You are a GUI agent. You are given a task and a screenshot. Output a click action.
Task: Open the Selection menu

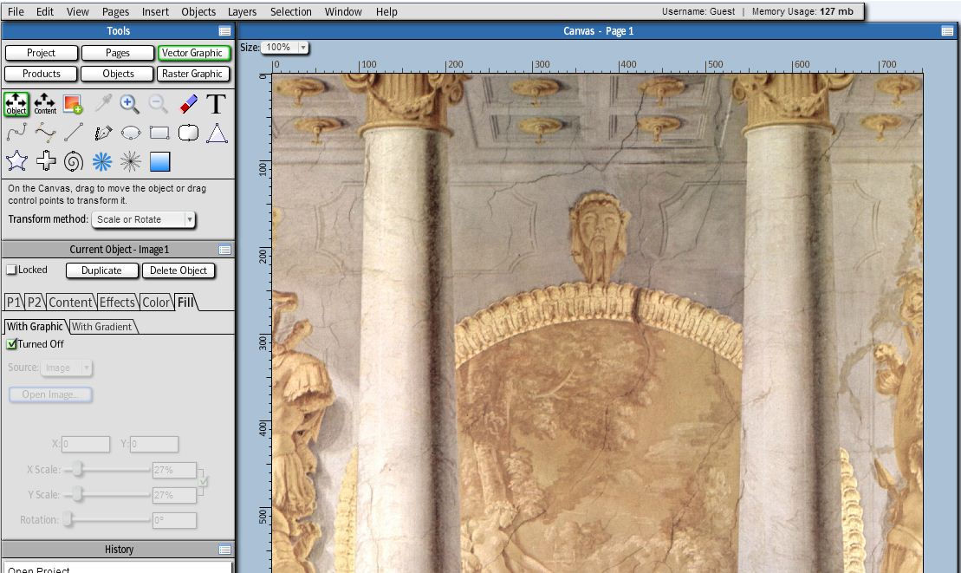click(290, 11)
